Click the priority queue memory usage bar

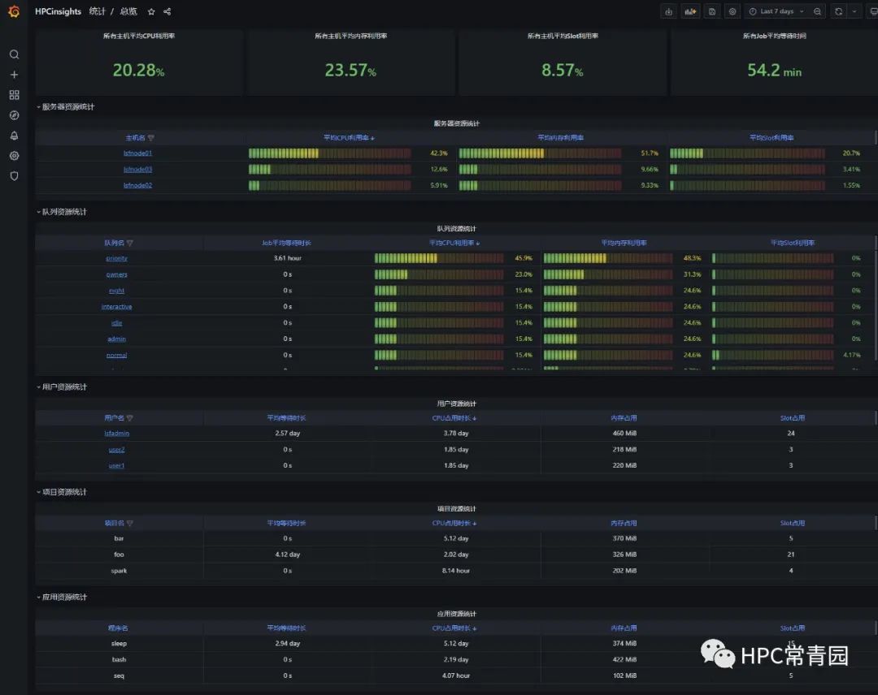(x=608, y=258)
